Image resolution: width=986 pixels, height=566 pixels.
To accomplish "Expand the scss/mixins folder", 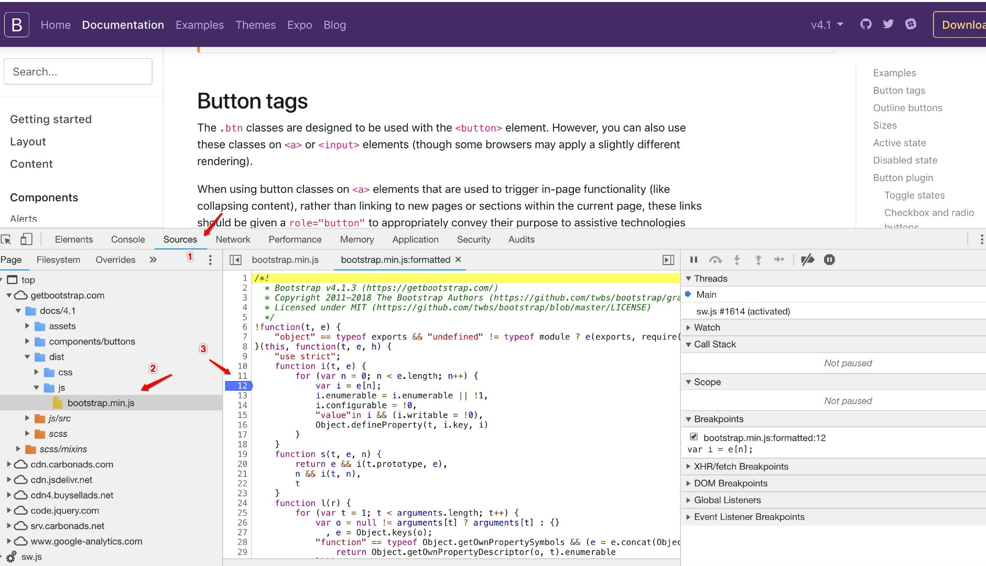I will point(18,449).
